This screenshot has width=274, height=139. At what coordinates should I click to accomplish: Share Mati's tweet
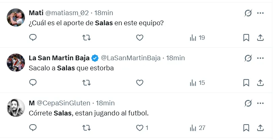[260, 38]
